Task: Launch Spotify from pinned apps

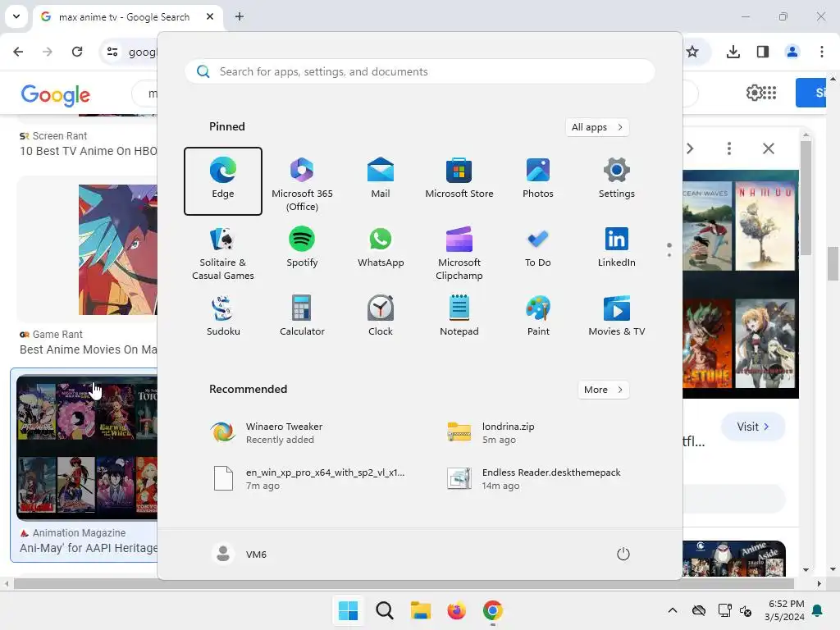Action: click(x=302, y=248)
